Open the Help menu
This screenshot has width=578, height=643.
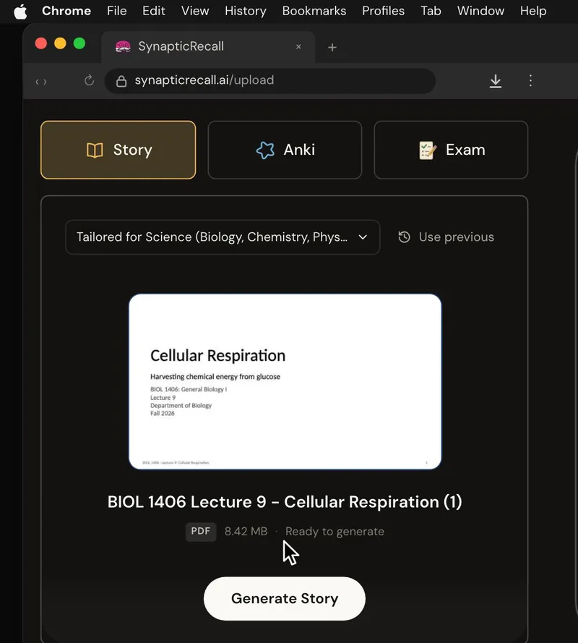click(x=533, y=11)
